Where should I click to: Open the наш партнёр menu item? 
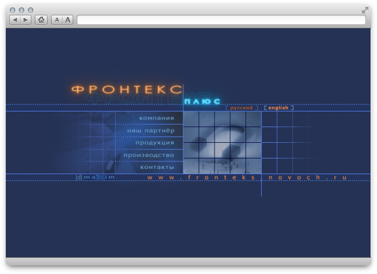click(151, 131)
